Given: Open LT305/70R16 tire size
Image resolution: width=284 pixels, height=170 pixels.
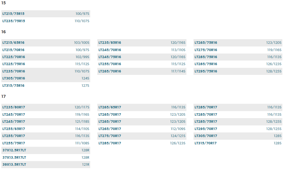Looking at the screenshot, I should click(x=14, y=78).
